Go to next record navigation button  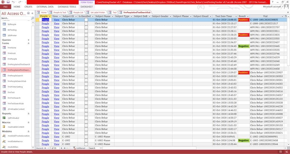click(x=61, y=148)
